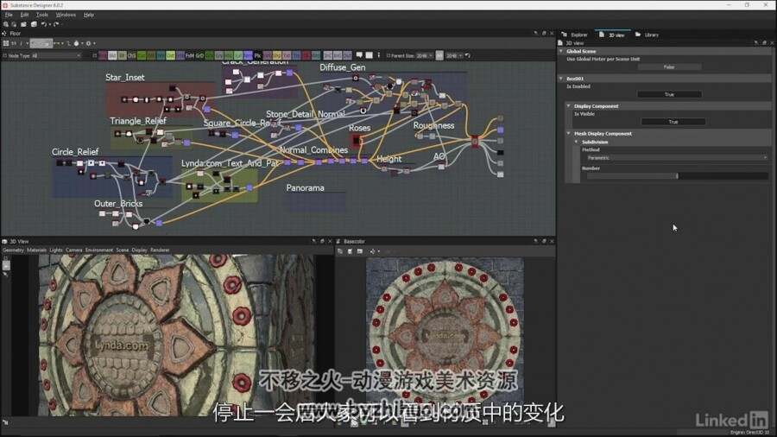Image resolution: width=777 pixels, height=437 pixels.
Task: Click the first new-substance toolbar icon
Action: [x=6, y=24]
